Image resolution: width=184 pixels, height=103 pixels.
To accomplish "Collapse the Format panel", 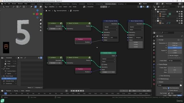I will coord(158,40).
